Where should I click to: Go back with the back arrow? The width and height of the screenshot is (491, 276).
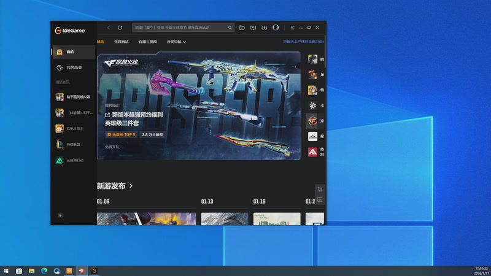click(x=109, y=28)
